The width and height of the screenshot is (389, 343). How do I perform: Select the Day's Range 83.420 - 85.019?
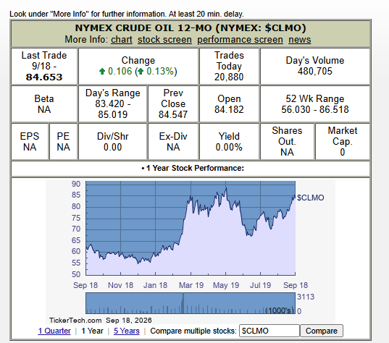[x=112, y=109]
